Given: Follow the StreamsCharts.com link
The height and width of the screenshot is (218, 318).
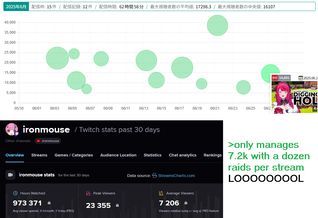Looking at the screenshot, I should pyautogui.click(x=176, y=175).
